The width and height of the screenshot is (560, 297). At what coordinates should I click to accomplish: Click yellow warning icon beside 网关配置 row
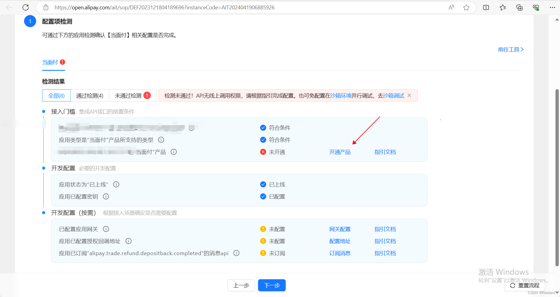pyautogui.click(x=263, y=229)
